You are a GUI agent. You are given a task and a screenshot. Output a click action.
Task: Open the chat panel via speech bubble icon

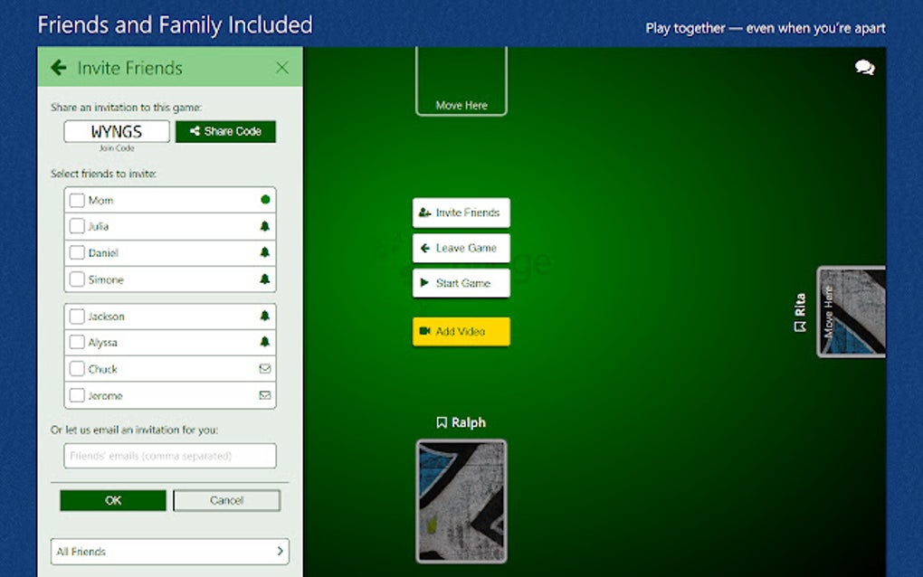(x=863, y=67)
